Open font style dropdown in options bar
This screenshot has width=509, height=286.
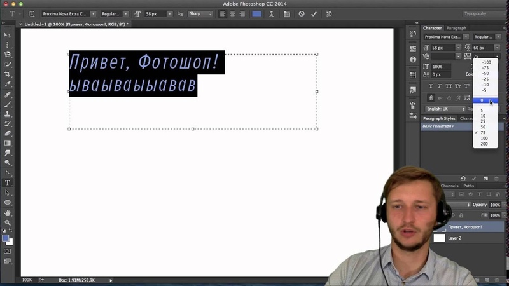[125, 14]
